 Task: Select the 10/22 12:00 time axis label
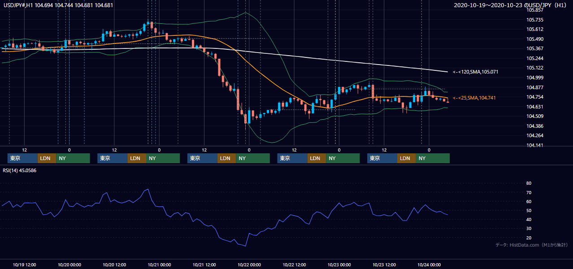pos(294,265)
